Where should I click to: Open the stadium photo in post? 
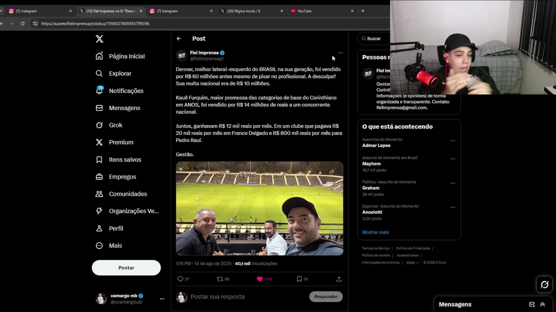click(259, 208)
